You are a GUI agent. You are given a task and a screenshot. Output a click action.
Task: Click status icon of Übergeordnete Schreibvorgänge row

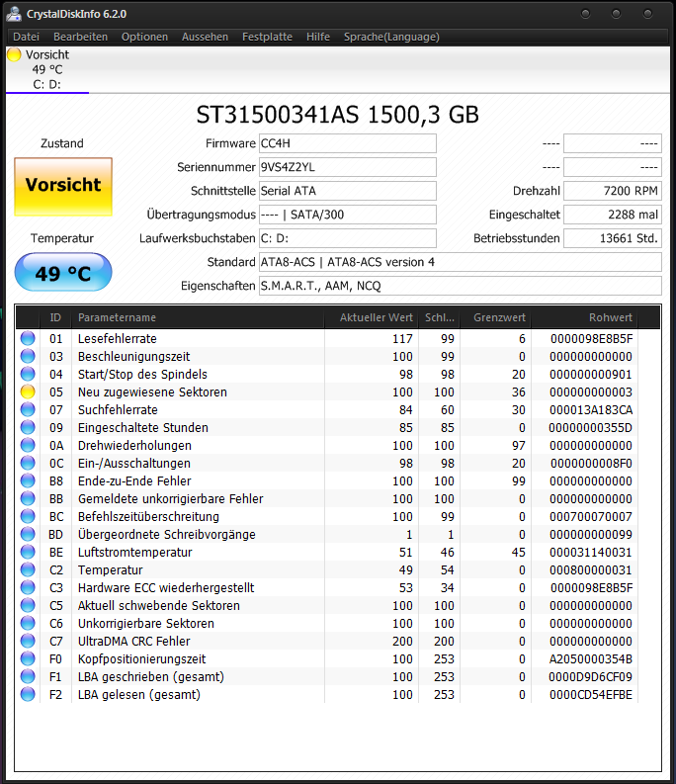[28, 535]
